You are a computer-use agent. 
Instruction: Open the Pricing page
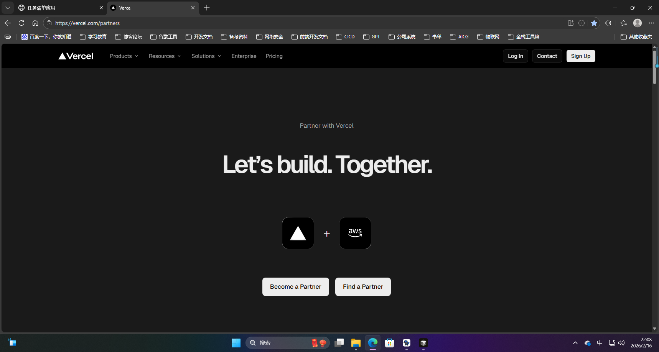pyautogui.click(x=274, y=56)
